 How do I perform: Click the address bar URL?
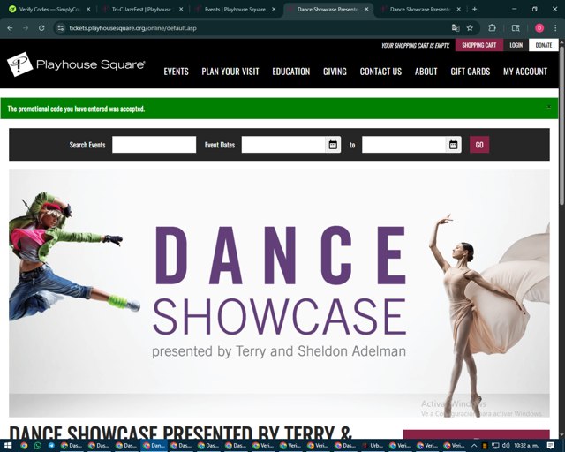pyautogui.click(x=132, y=28)
